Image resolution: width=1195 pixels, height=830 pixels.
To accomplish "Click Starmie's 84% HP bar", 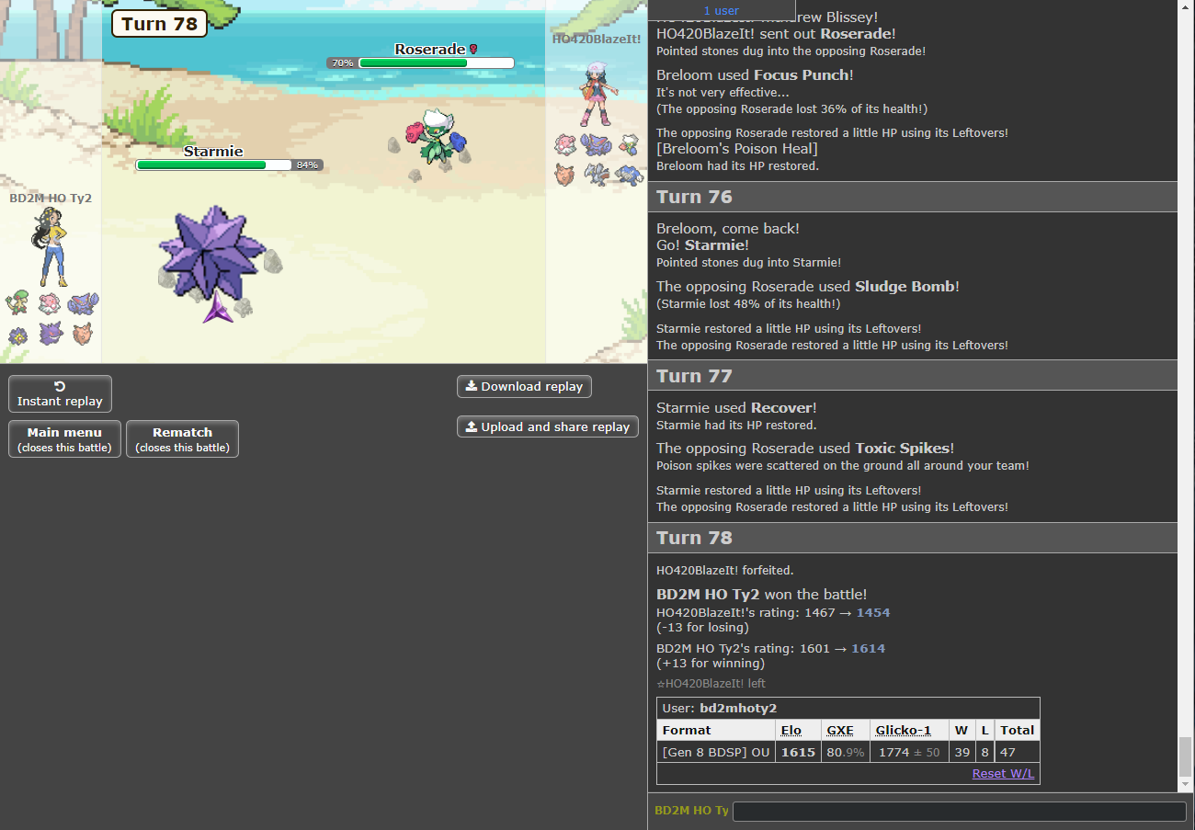I will [x=229, y=165].
